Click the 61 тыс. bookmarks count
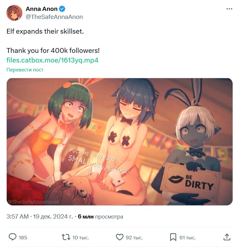The height and width of the screenshot is (247, 239). coord(187,237)
